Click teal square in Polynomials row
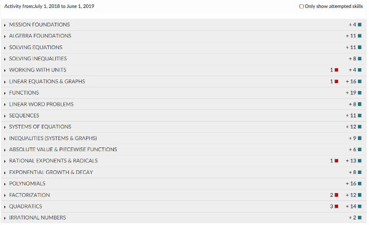This screenshot has width=369, height=225. (360, 184)
